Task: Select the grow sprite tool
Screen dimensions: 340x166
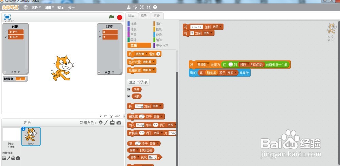Action: click(142, 7)
